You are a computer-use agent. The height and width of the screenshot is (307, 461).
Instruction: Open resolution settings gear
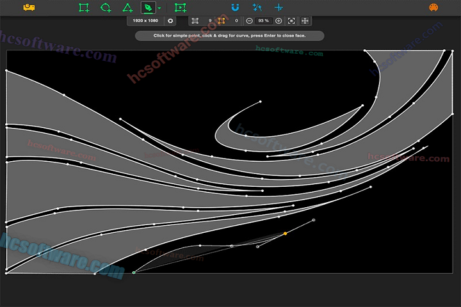170,21
